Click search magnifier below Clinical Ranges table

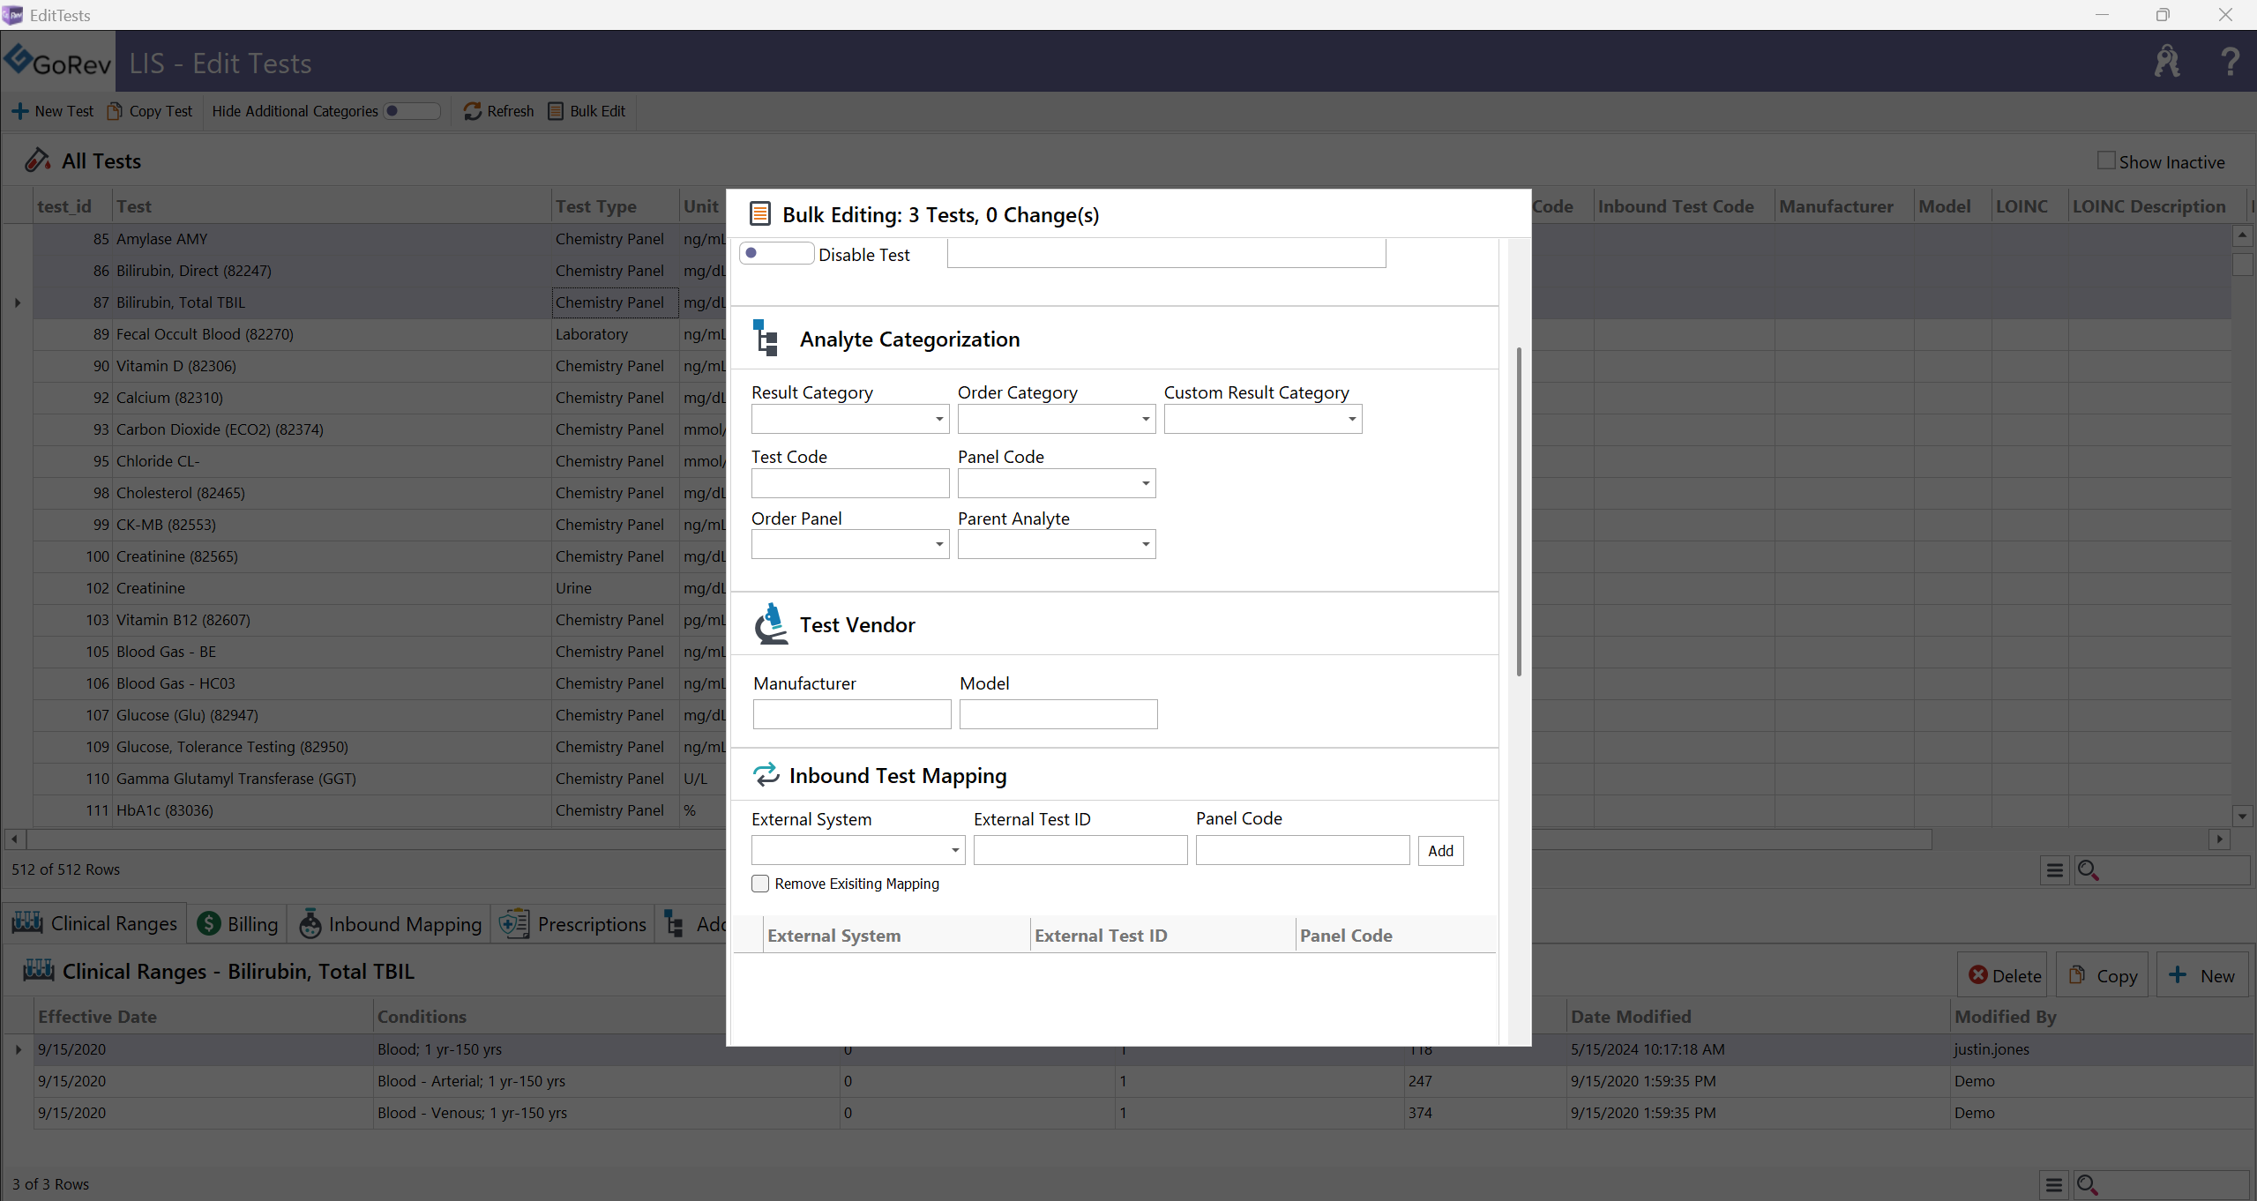point(2087,1185)
